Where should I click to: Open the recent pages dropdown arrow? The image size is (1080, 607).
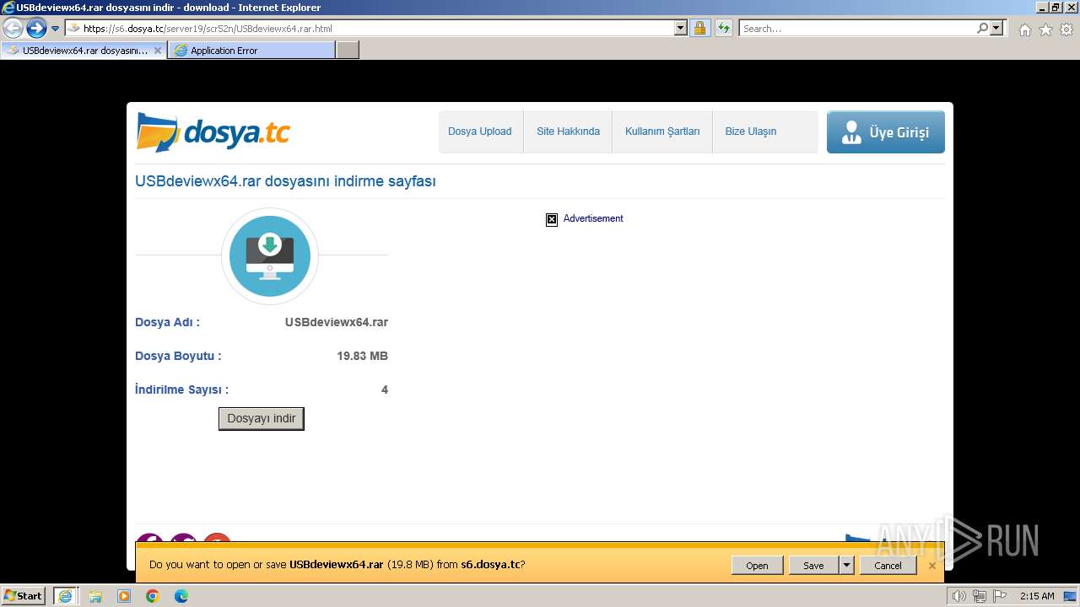click(x=55, y=29)
